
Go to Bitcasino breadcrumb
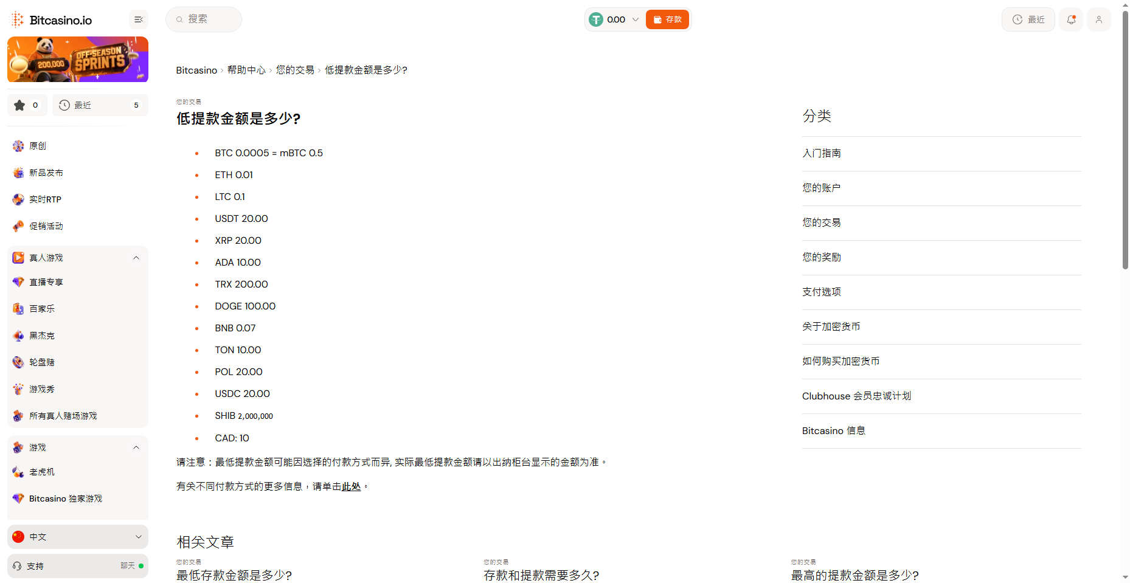pyautogui.click(x=196, y=70)
